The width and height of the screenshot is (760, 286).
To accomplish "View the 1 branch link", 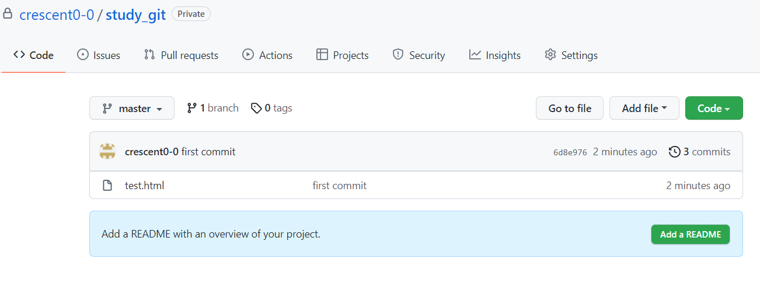I will point(212,108).
